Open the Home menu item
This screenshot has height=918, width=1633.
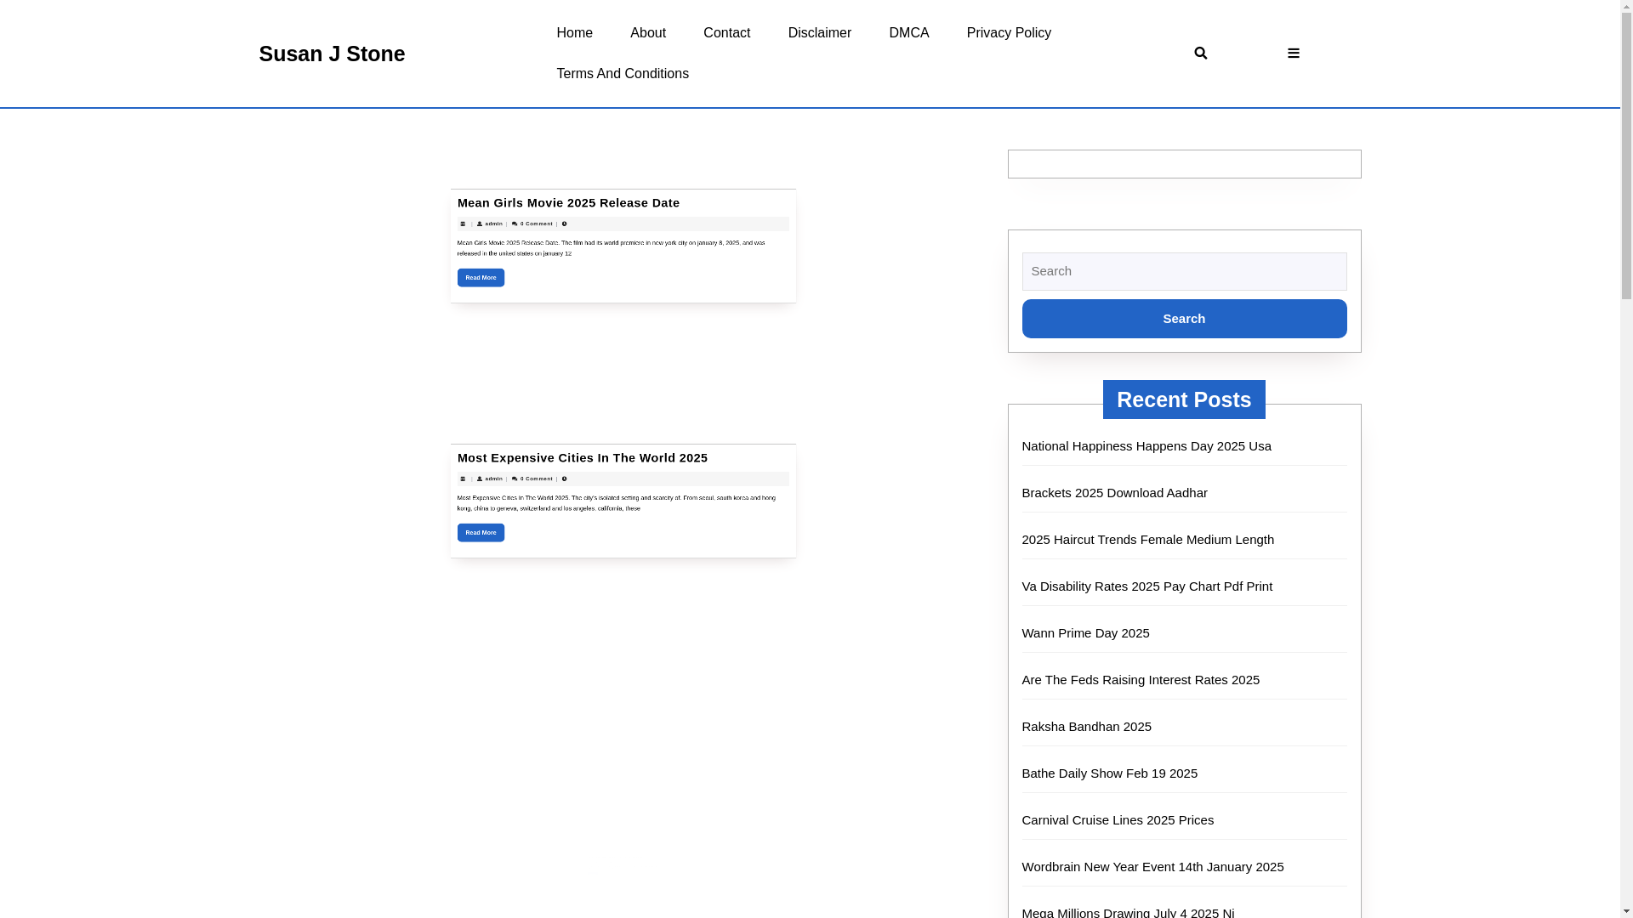pyautogui.click(x=574, y=32)
